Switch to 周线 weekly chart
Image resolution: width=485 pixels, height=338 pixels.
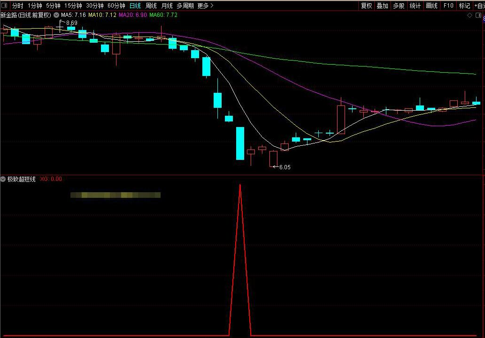(151, 6)
